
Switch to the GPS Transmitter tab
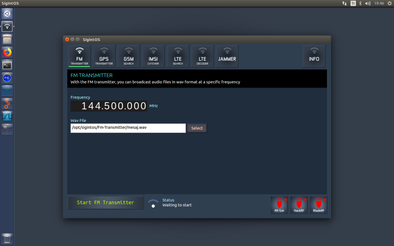[x=104, y=57]
